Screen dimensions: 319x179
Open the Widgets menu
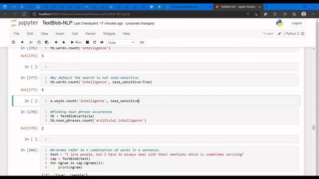coord(109,34)
